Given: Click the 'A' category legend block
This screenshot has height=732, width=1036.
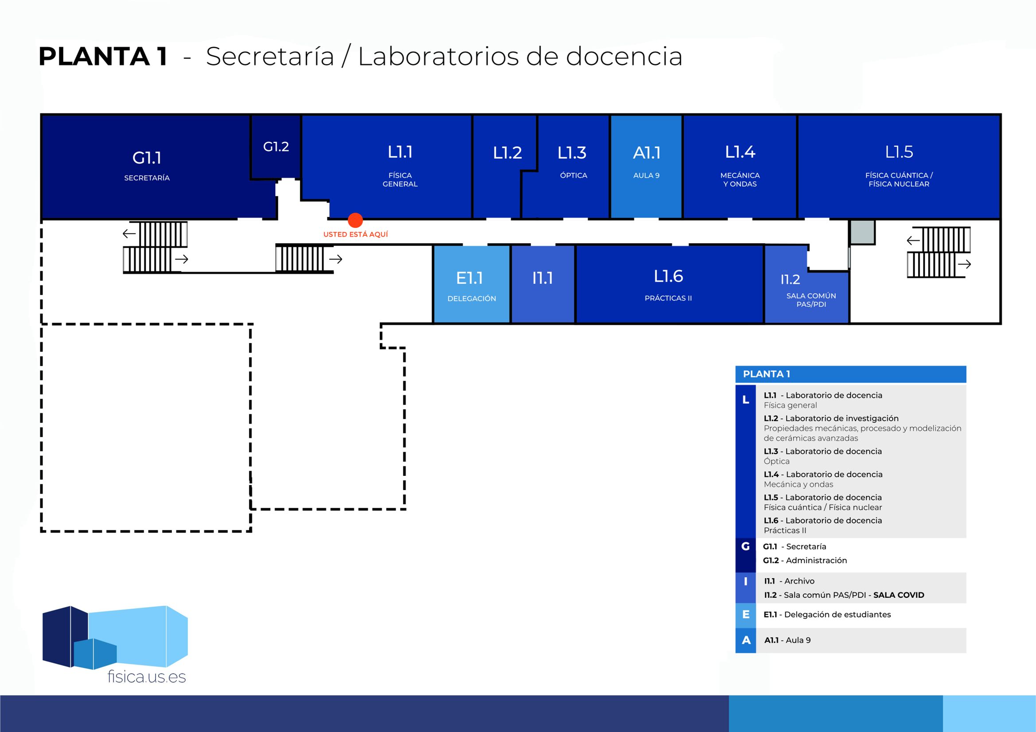Looking at the screenshot, I should 745,640.
